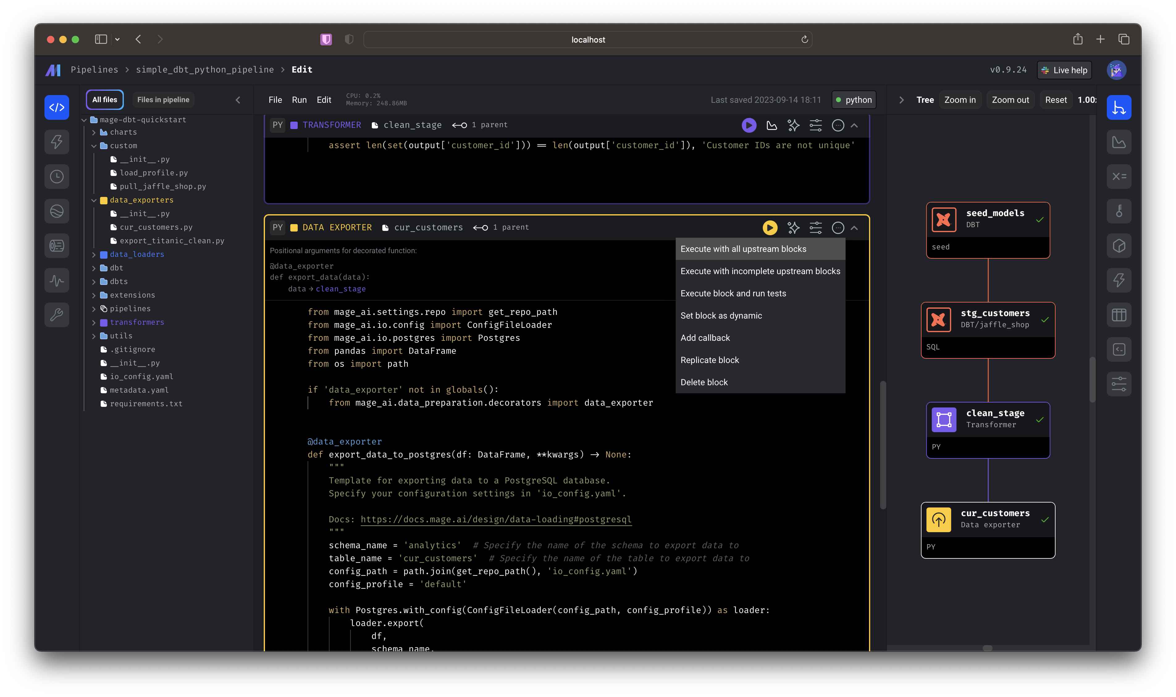Go to Pipelines breadcrumb
This screenshot has height=697, width=1176.
point(94,69)
